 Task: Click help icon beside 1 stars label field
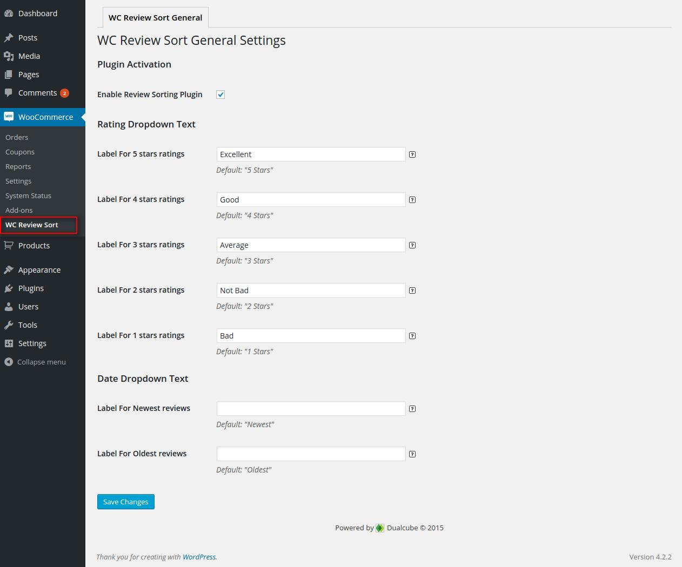pos(412,336)
